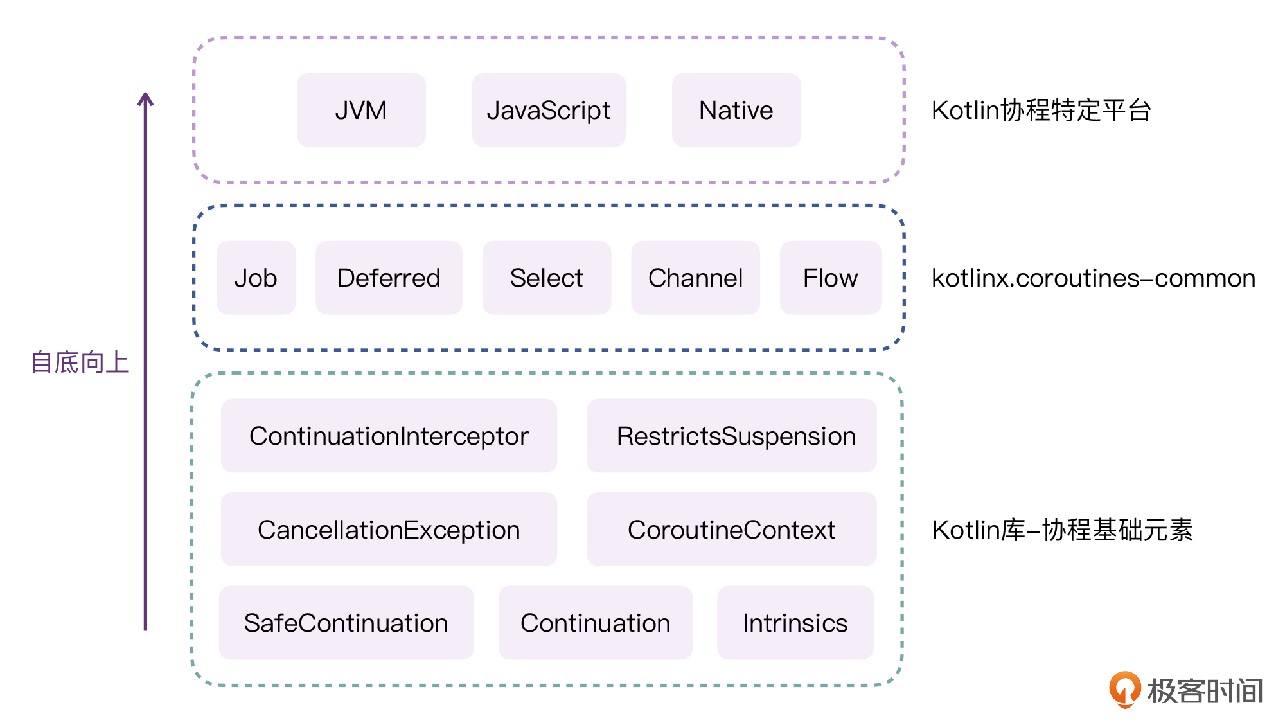Select the Flow box

830,278
